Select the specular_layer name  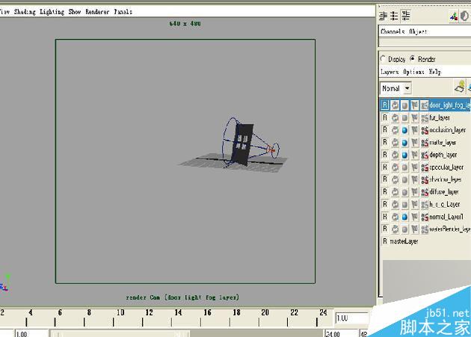coord(446,167)
